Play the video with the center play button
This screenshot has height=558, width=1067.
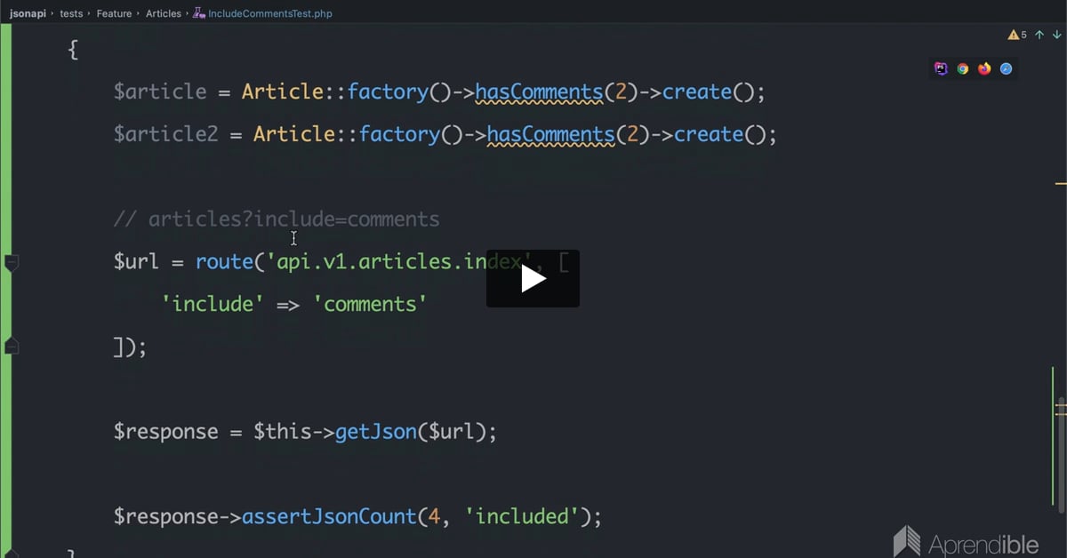[533, 279]
